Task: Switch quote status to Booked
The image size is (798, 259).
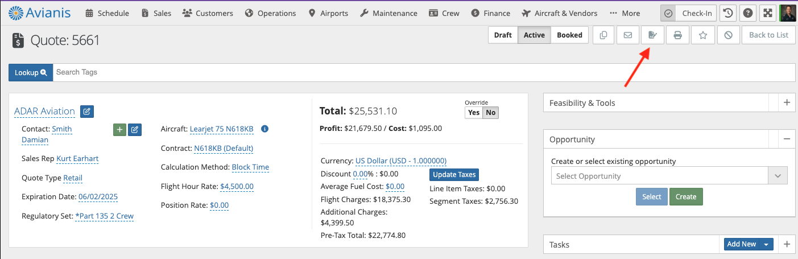Action: tap(569, 35)
